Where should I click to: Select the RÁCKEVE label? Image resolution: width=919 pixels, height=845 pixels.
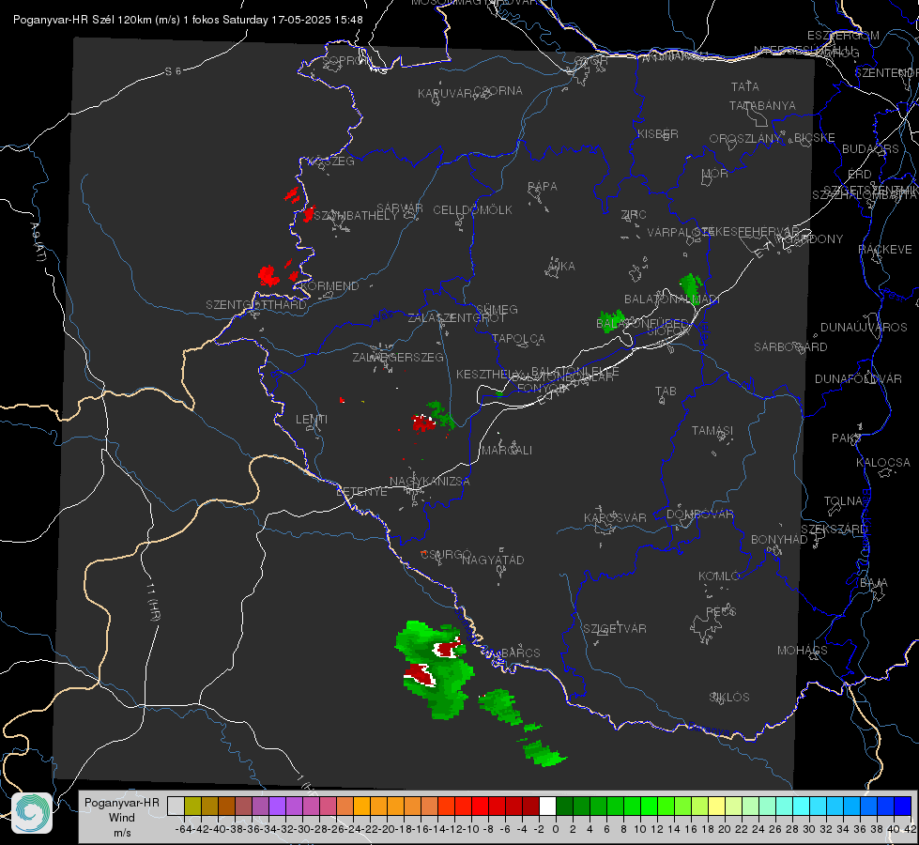885,249
